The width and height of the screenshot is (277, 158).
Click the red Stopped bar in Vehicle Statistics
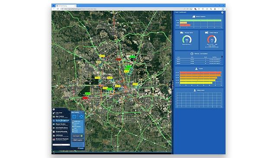click(185, 25)
